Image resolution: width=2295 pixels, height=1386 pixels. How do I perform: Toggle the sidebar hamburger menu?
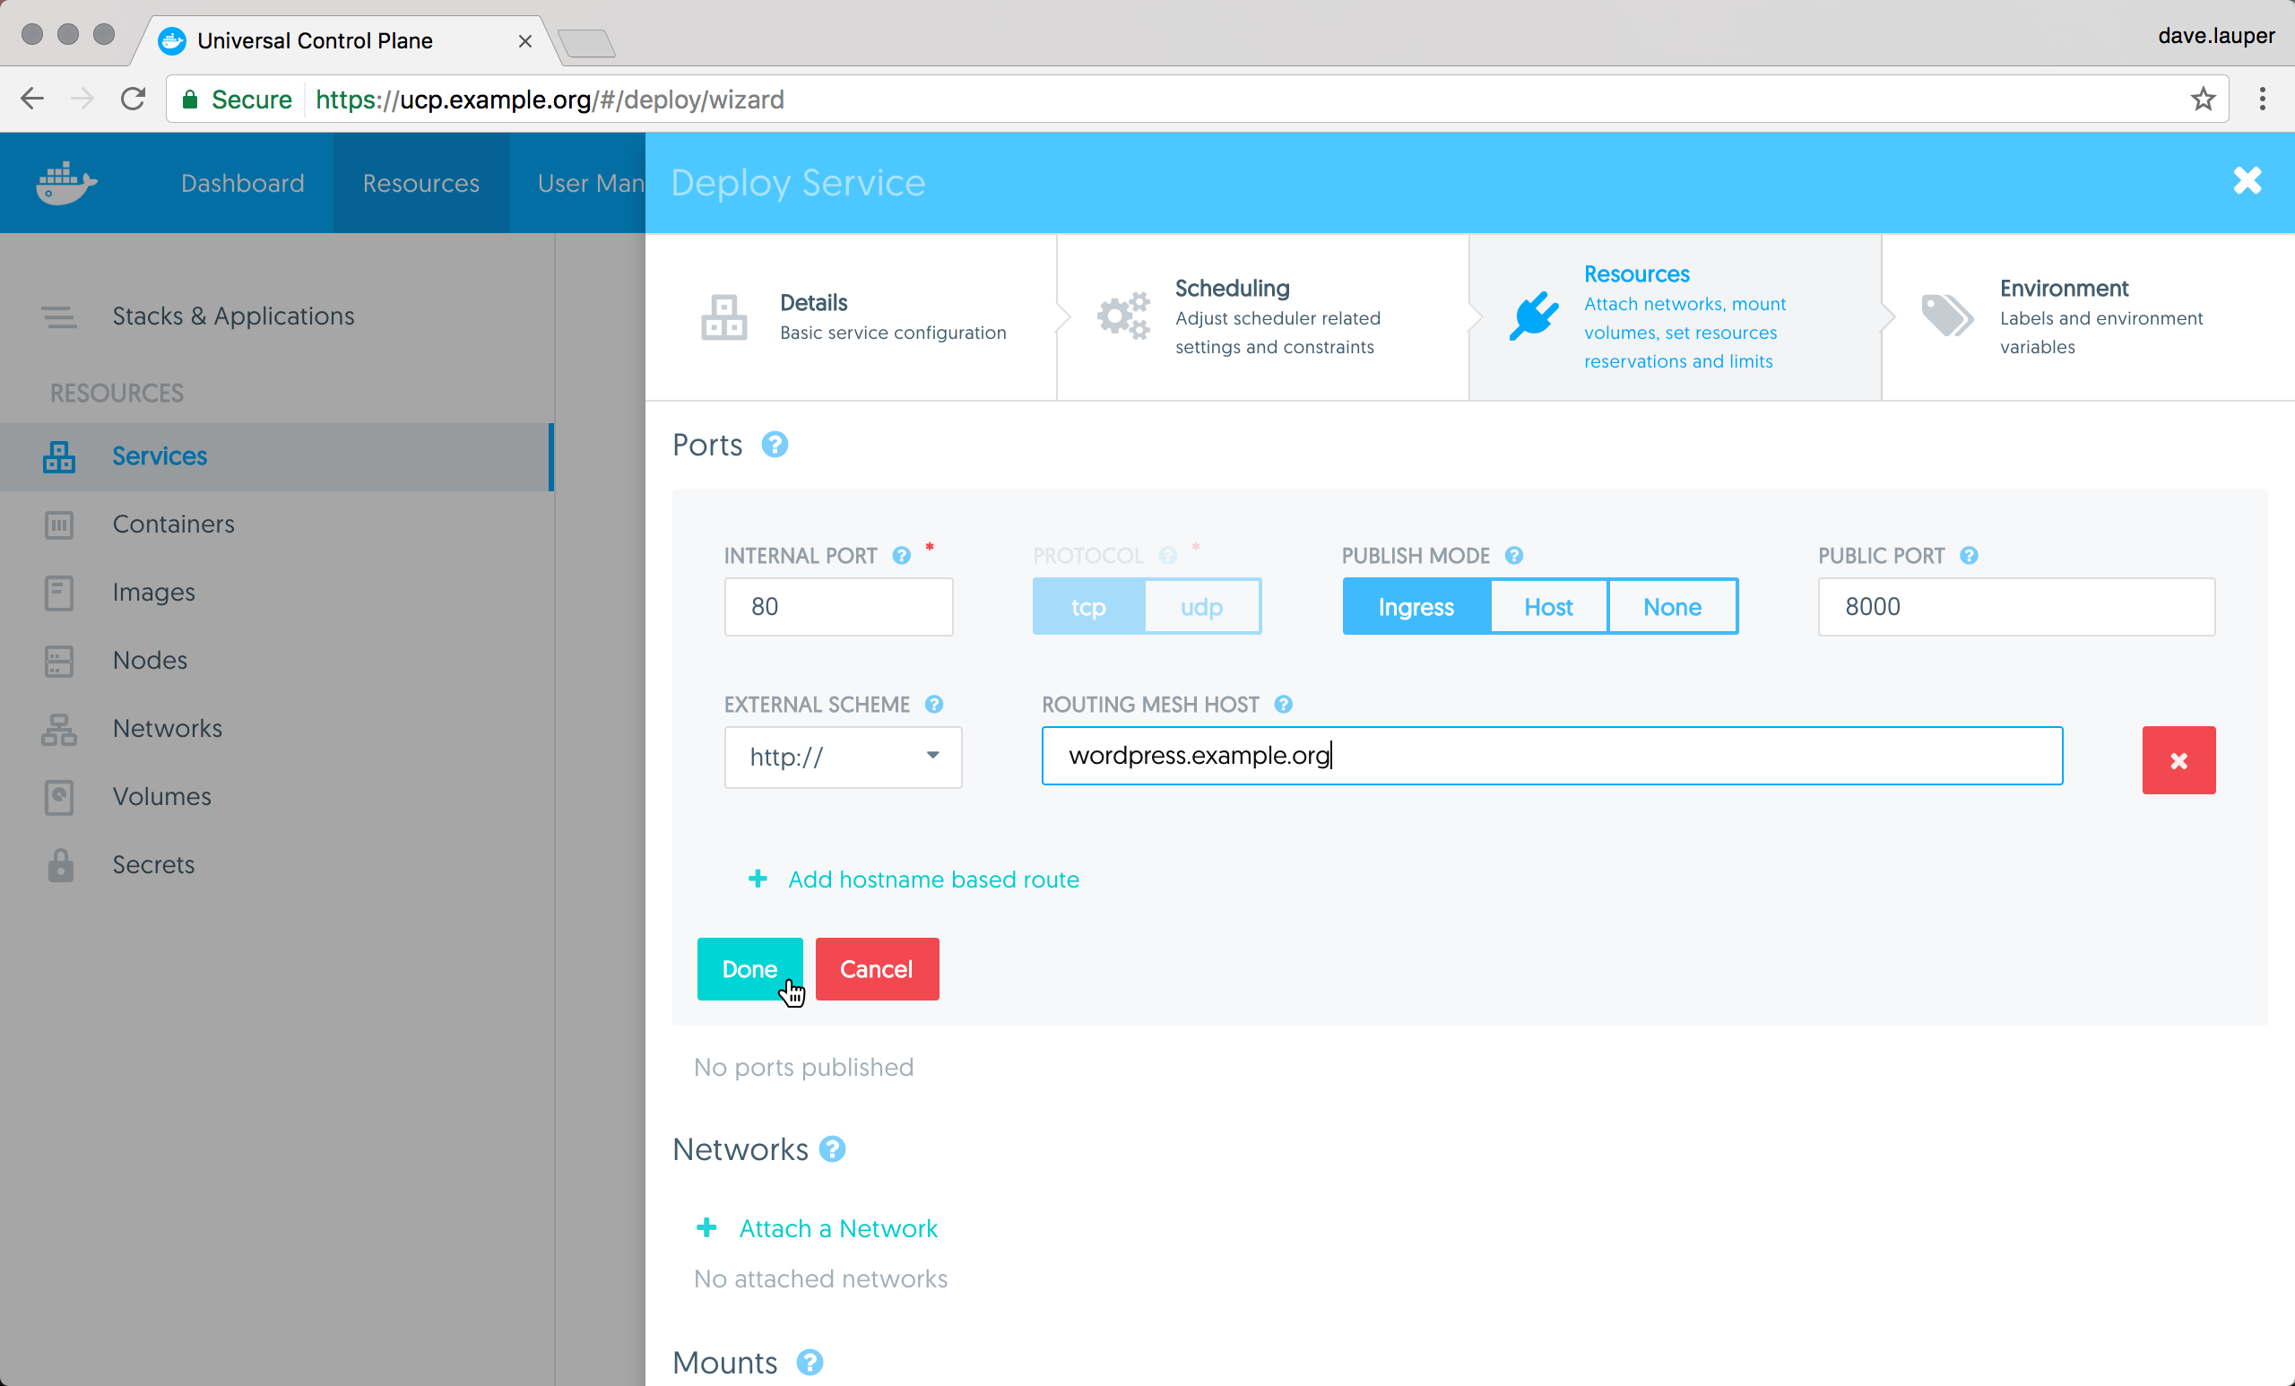(x=58, y=316)
